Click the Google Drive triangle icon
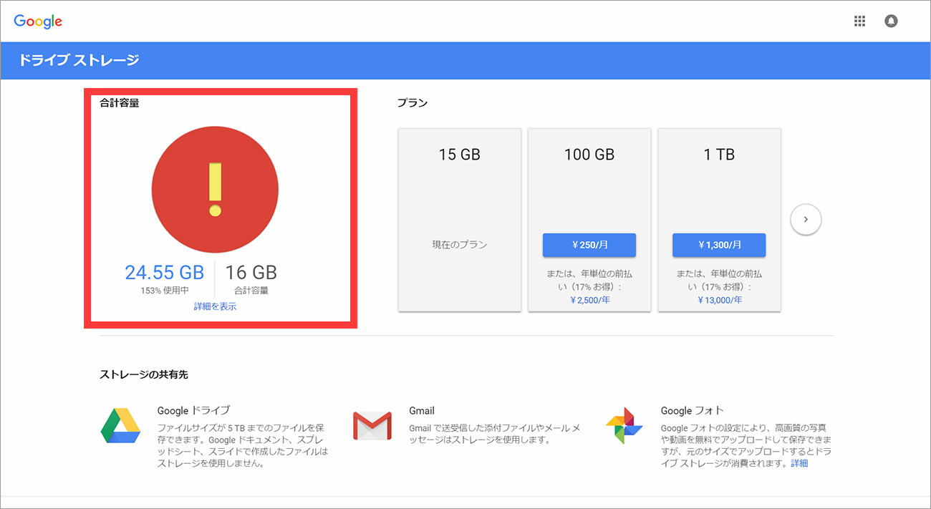The height and width of the screenshot is (509, 931). pos(120,425)
